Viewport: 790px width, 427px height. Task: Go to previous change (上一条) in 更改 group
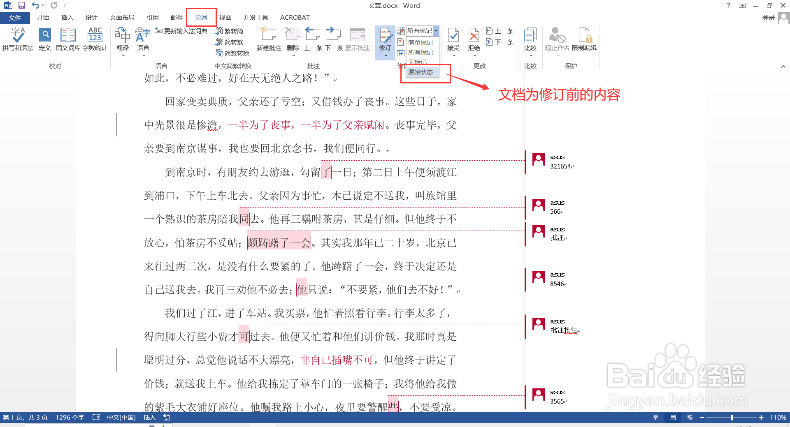(x=500, y=31)
